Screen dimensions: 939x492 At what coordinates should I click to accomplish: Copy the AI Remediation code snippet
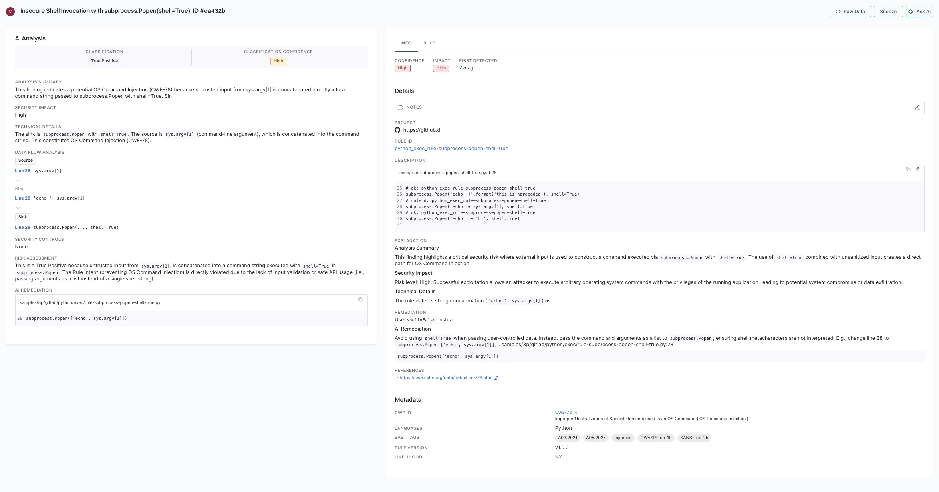[x=360, y=299]
